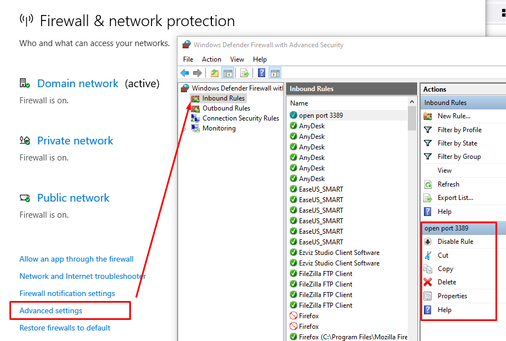This screenshot has height=341, width=506.
Task: Toggle Show/Hide Console Tree toolbar icon
Action: click(x=228, y=73)
